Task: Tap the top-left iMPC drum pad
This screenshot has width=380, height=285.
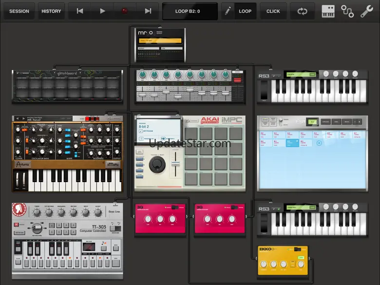Action: click(x=191, y=133)
